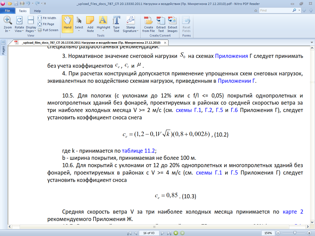This screenshot has height=236, width=315.
Task: Click the page number field 16 of 83
Action: [x=149, y=233]
